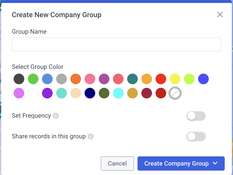Focus the Group Name text field
Image resolution: width=233 pixels, height=175 pixels.
tap(117, 44)
